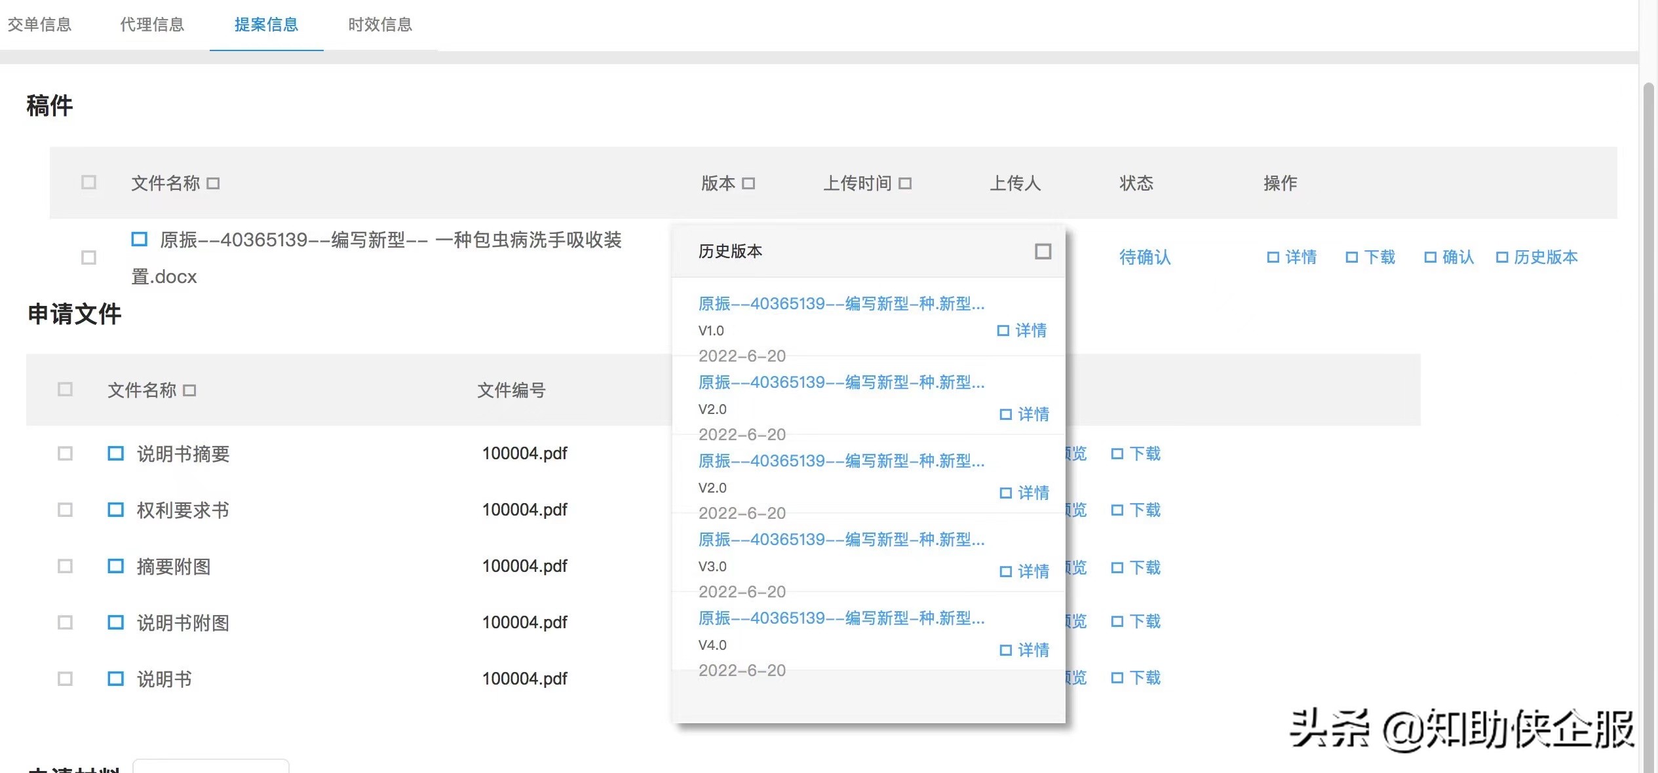
Task: Switch to the 交单信息 tab
Action: [x=40, y=24]
